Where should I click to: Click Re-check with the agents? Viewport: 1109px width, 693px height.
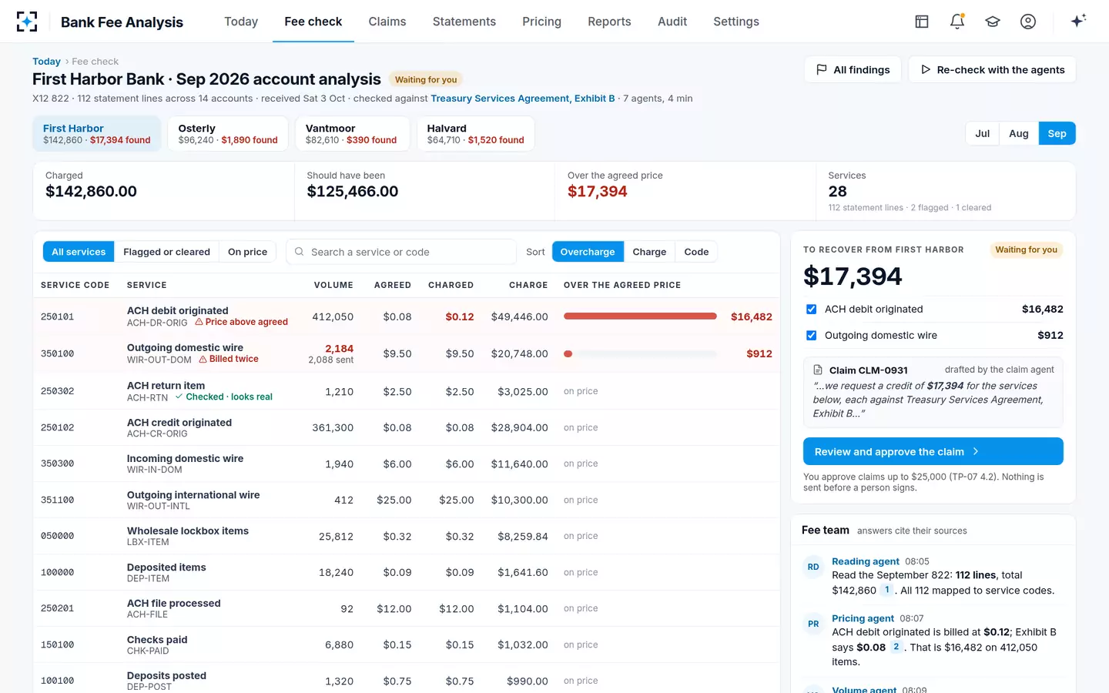click(992, 69)
